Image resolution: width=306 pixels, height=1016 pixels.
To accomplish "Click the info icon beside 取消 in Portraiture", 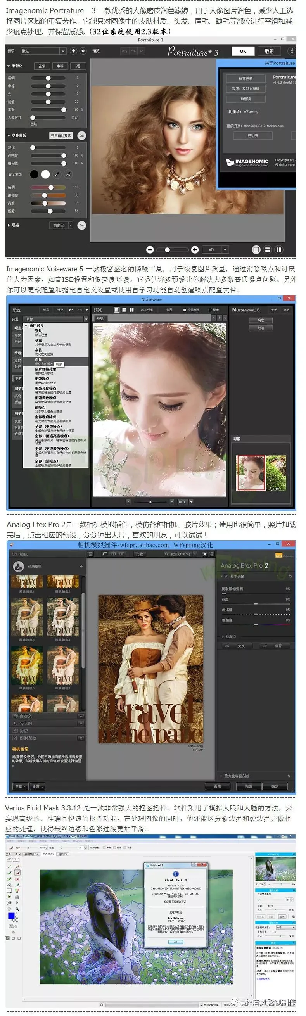I will [x=291, y=51].
